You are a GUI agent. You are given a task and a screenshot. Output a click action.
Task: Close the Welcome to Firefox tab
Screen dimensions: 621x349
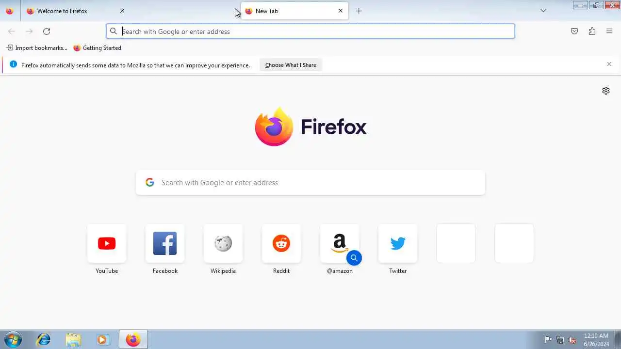tap(122, 11)
